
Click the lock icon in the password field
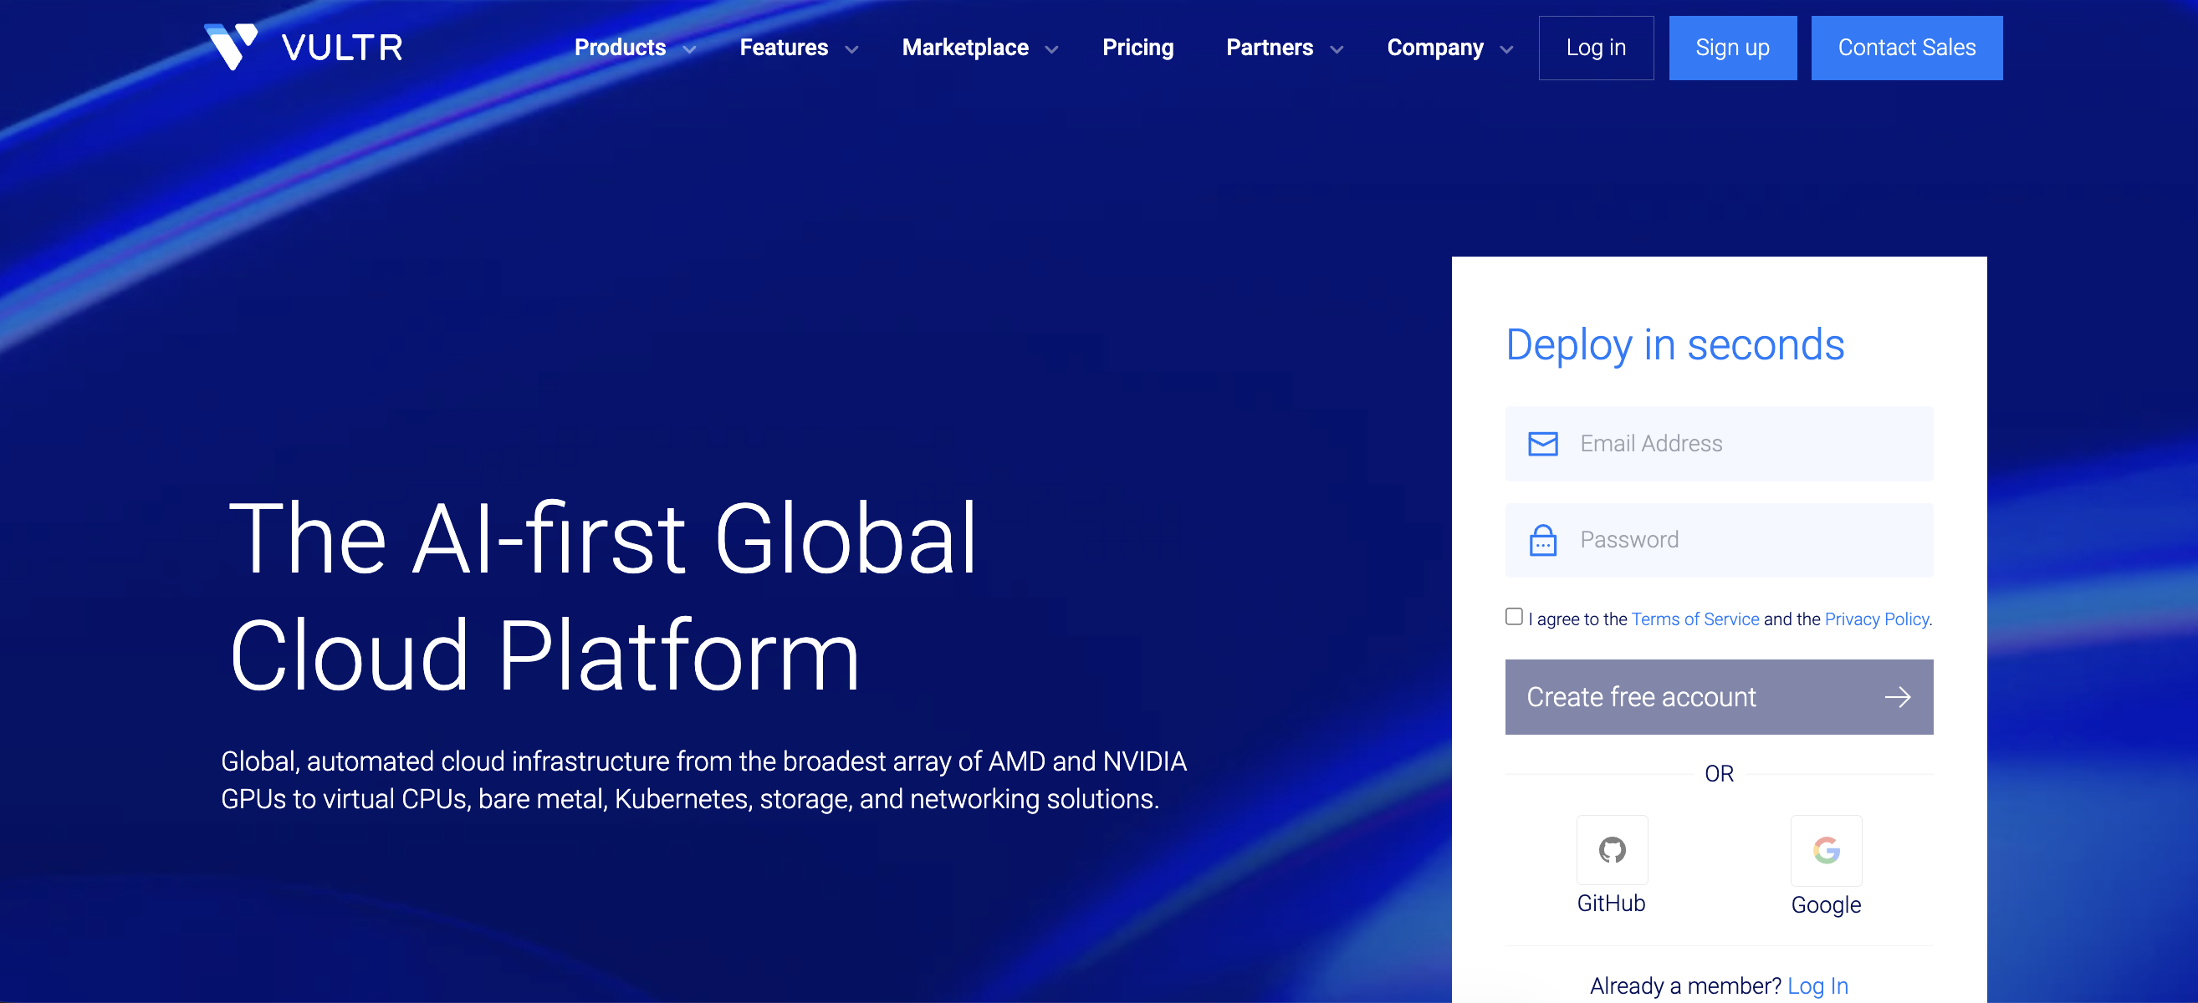(x=1541, y=539)
